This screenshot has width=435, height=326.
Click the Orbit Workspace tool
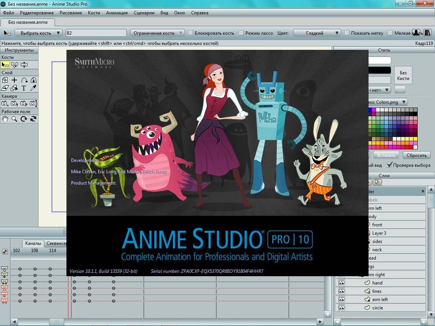[x=34, y=119]
